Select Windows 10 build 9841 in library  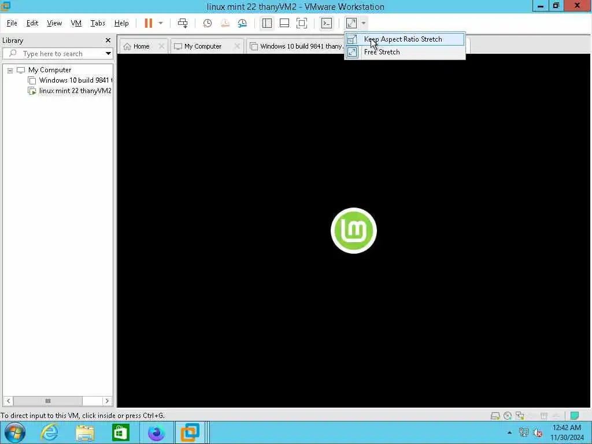click(70, 80)
